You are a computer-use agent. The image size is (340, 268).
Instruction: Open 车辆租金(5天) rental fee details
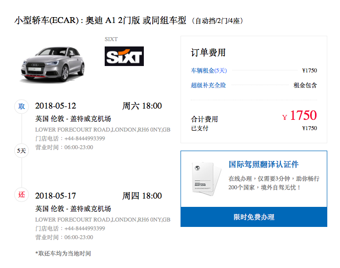pos(208,70)
